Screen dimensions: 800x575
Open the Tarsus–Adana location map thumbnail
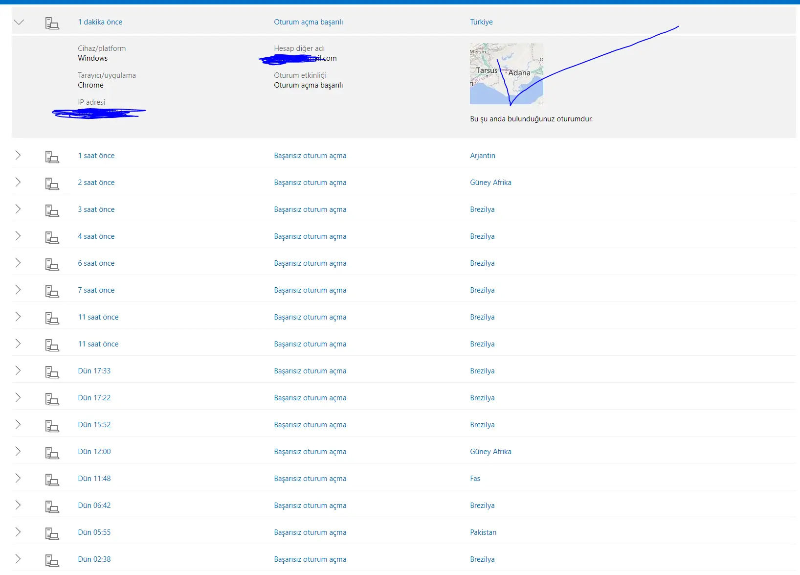click(x=507, y=73)
